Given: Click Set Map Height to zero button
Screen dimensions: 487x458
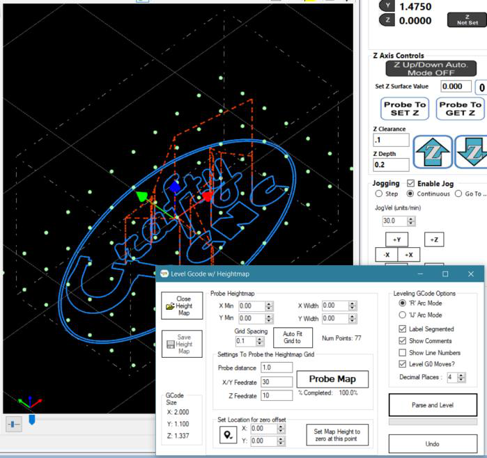Looking at the screenshot, I should pos(337,435).
